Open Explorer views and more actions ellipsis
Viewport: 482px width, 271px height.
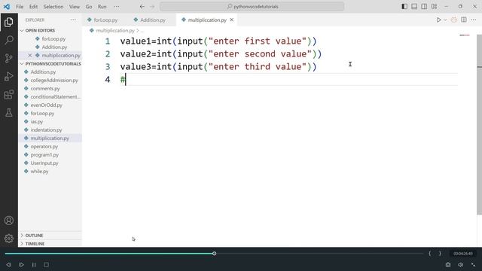73,20
